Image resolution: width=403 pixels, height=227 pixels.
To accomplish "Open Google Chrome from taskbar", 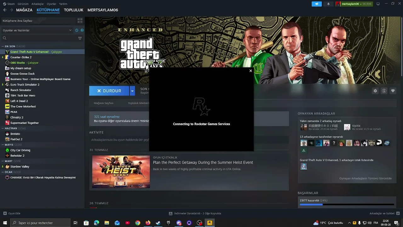I will [x=138, y=223].
